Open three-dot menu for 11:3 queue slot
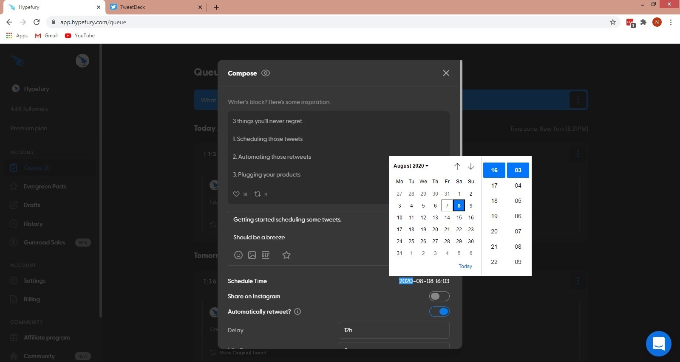 click(578, 153)
